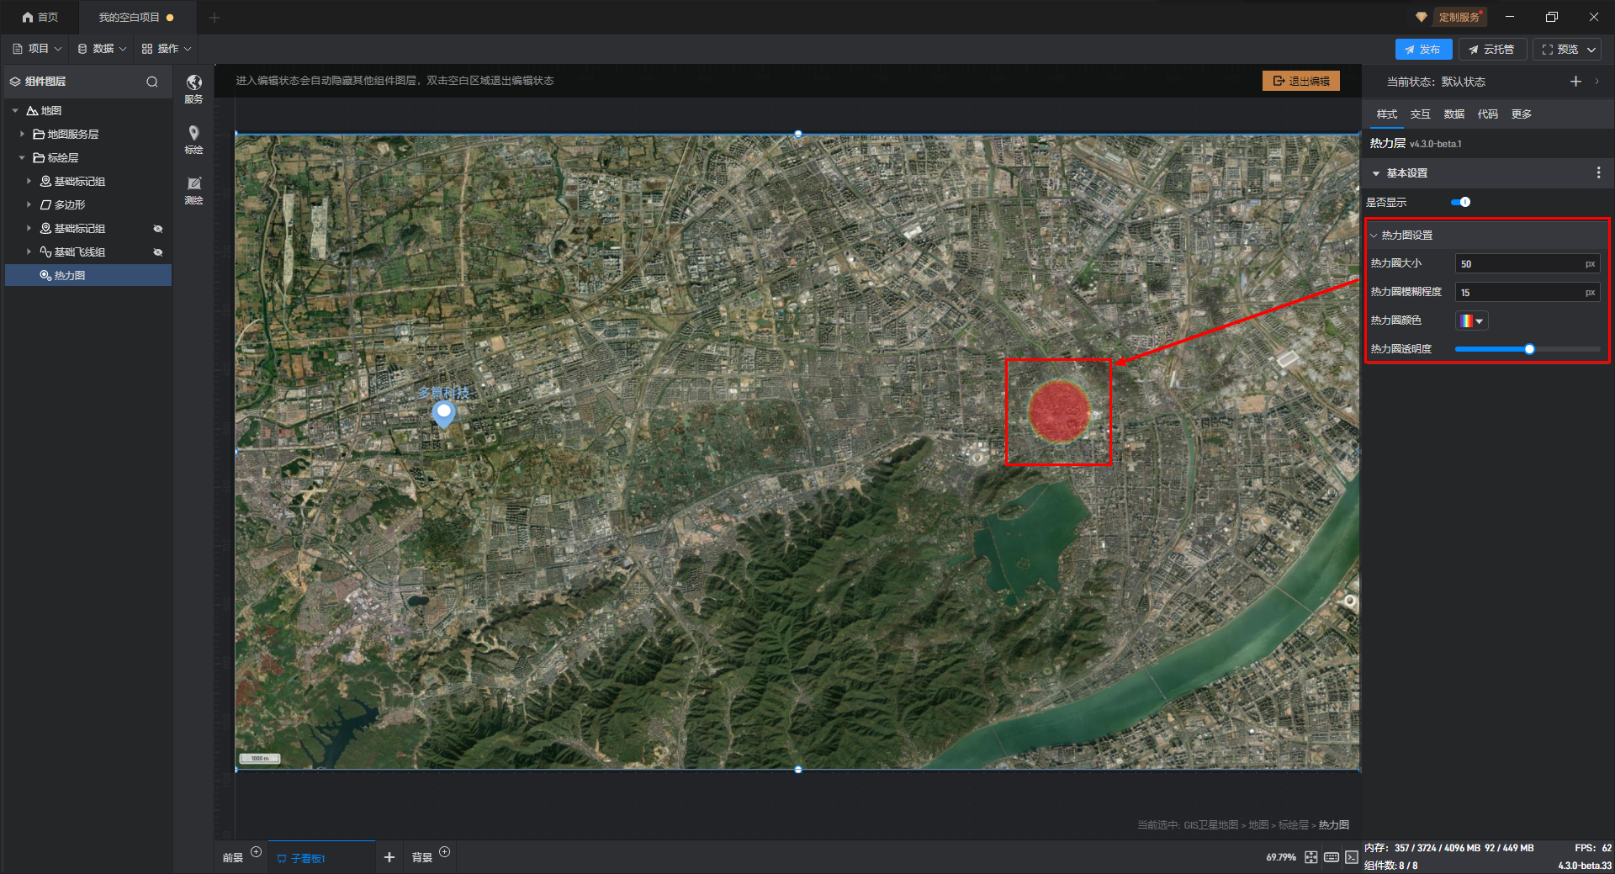
Task: Add a new project tab with plus
Action: tap(214, 17)
